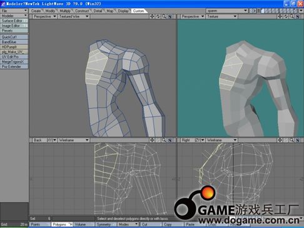Go to next layer bank arrow
The height and width of the screenshot is (228, 304).
click(x=254, y=11)
